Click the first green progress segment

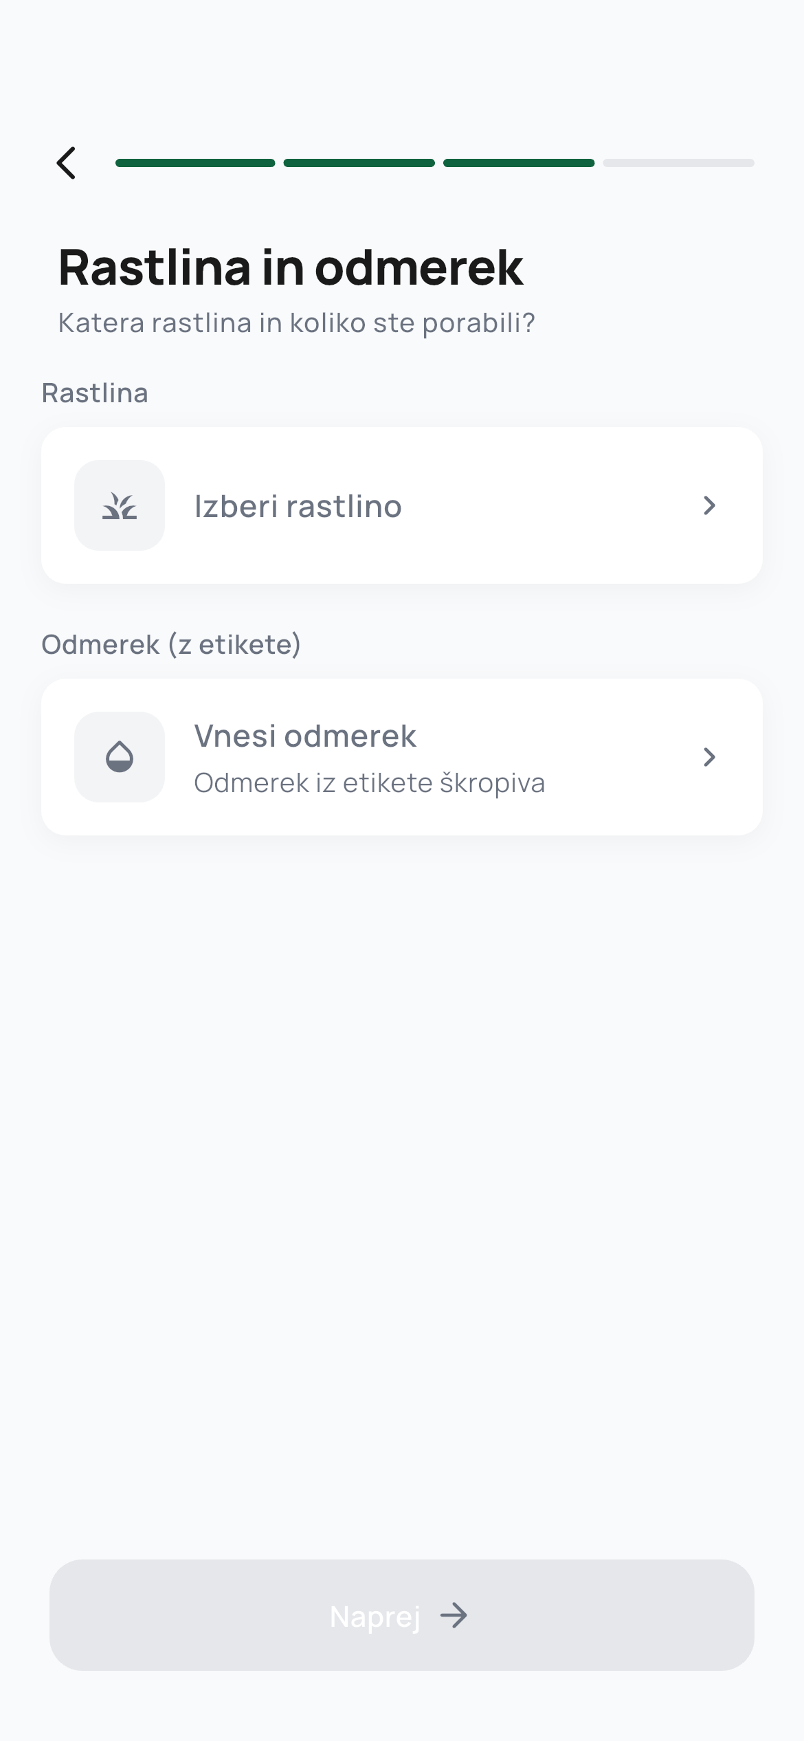click(195, 163)
